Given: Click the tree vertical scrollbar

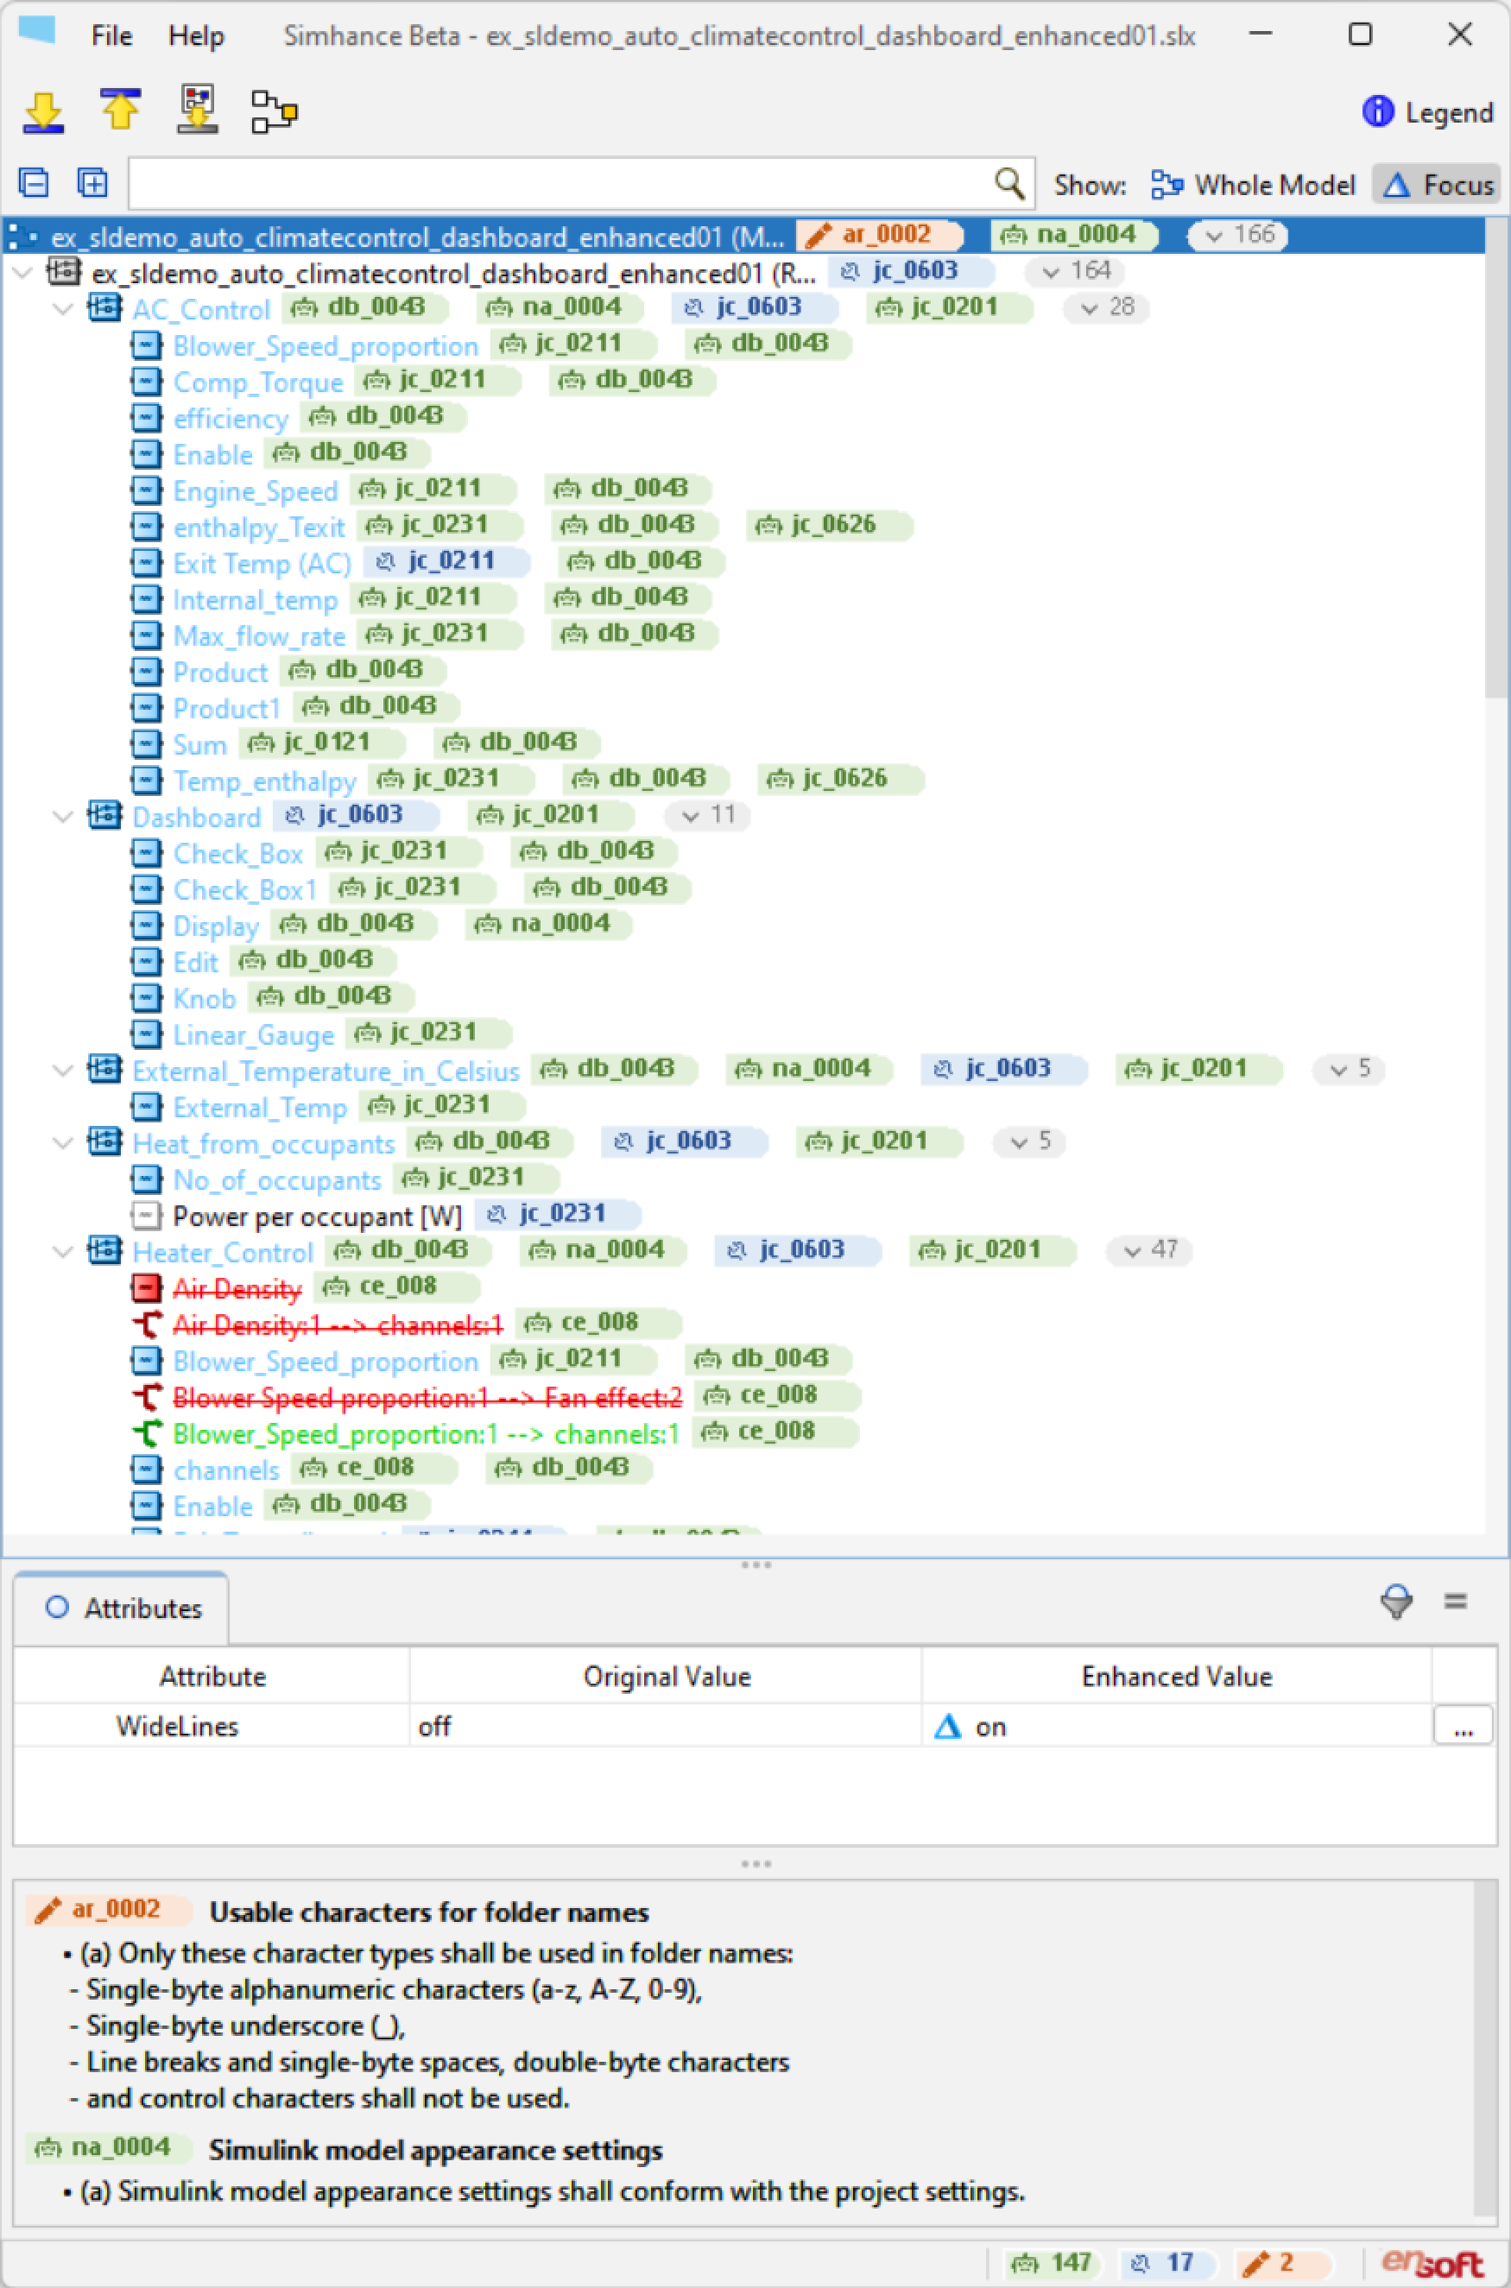Looking at the screenshot, I should 1495,458.
